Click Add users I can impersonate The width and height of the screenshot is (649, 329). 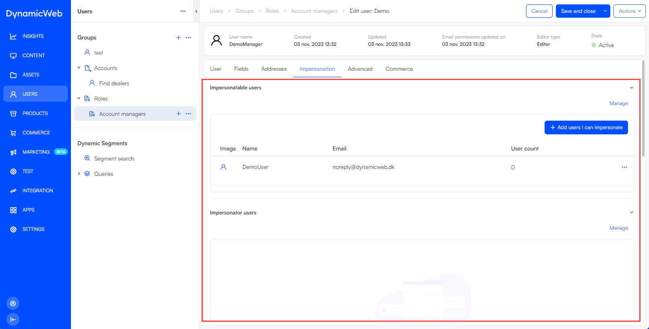586,127
